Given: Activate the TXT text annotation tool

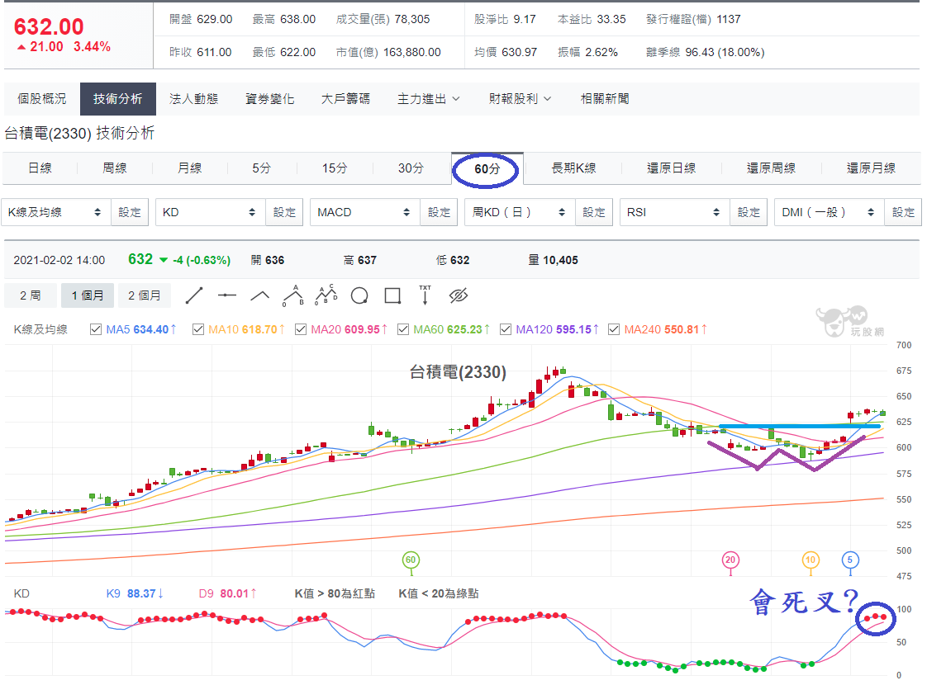Looking at the screenshot, I should (425, 295).
